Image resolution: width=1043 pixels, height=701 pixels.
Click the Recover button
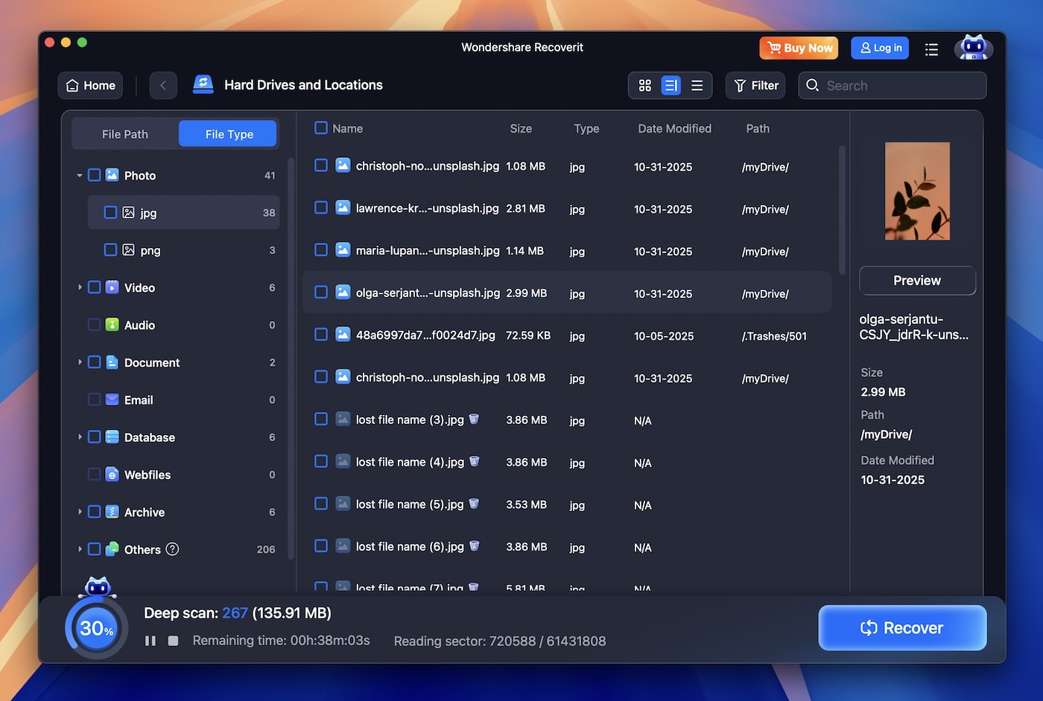point(902,627)
